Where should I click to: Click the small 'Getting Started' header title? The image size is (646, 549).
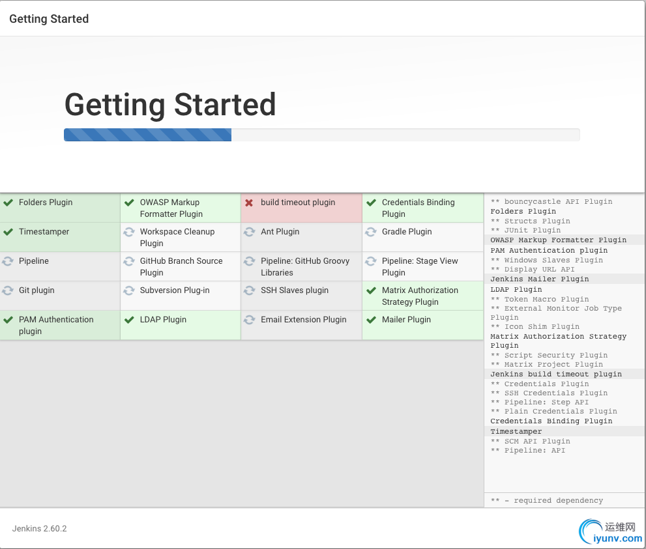point(49,19)
